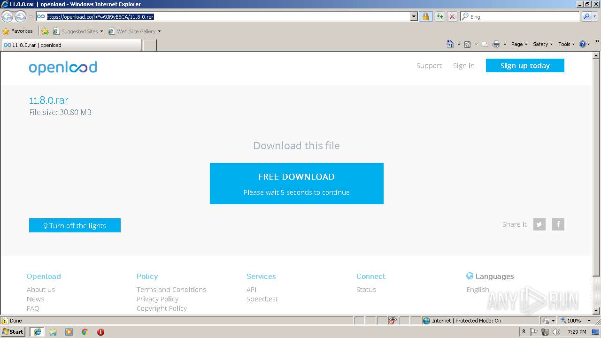
Task: Open the search provider dropdown arrow
Action: point(595,16)
